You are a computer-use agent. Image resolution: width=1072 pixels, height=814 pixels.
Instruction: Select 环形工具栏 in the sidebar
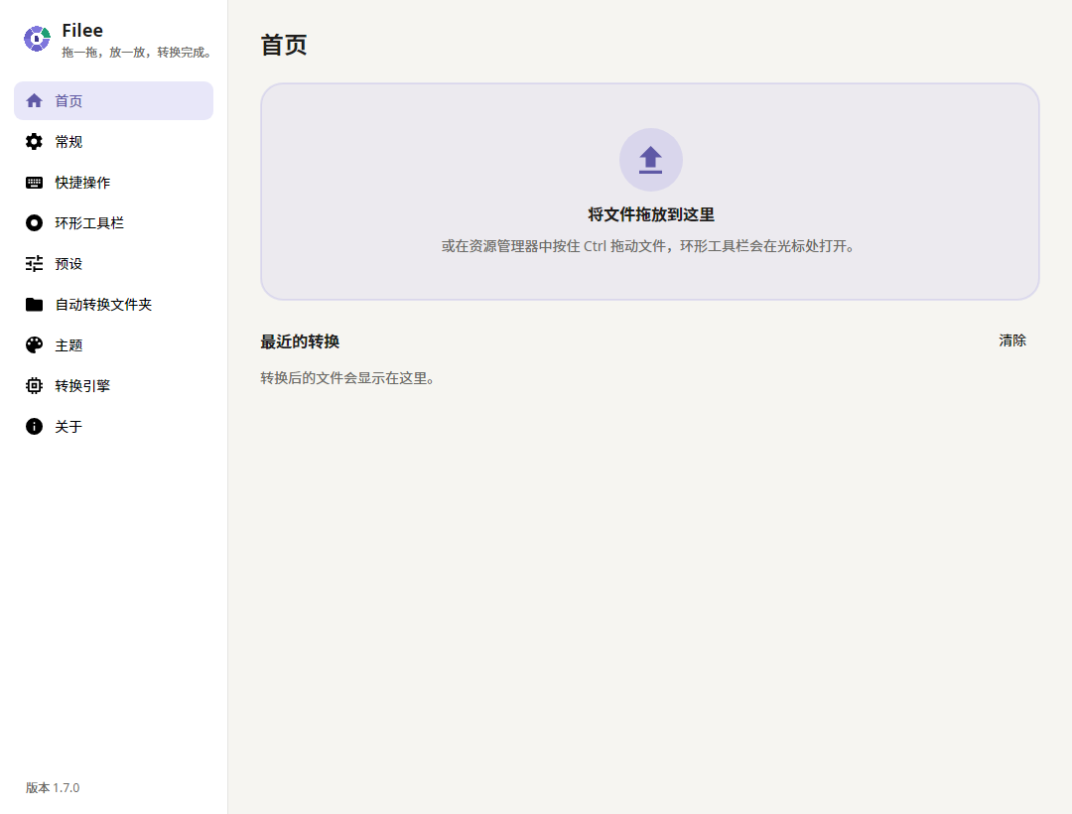113,222
